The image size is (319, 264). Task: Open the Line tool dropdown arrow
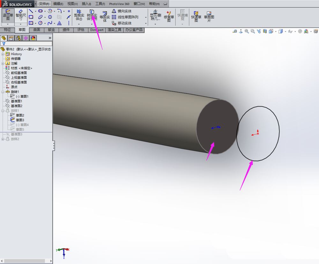point(35,11)
